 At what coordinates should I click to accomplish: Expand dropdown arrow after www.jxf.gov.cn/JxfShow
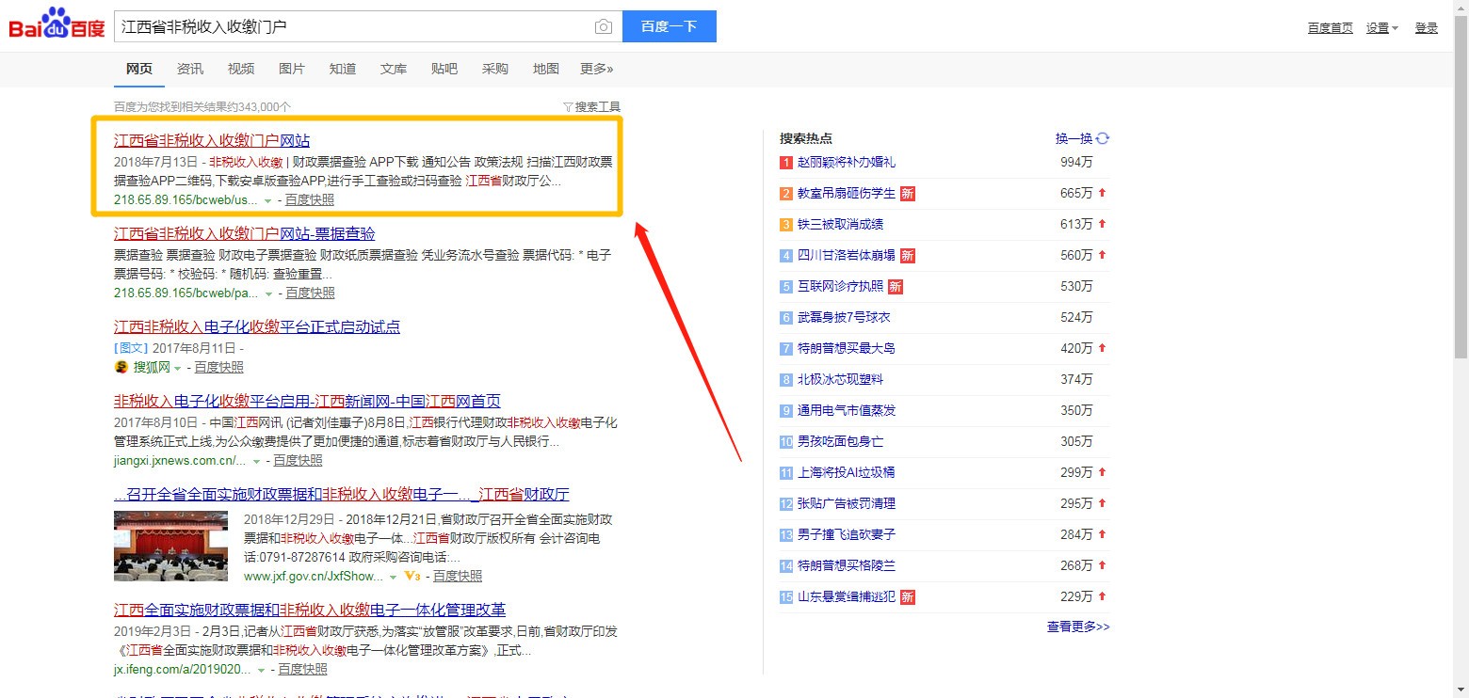[x=394, y=577]
